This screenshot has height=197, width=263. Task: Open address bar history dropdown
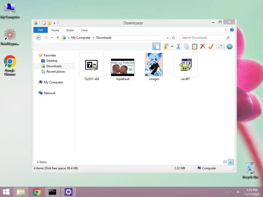point(167,38)
